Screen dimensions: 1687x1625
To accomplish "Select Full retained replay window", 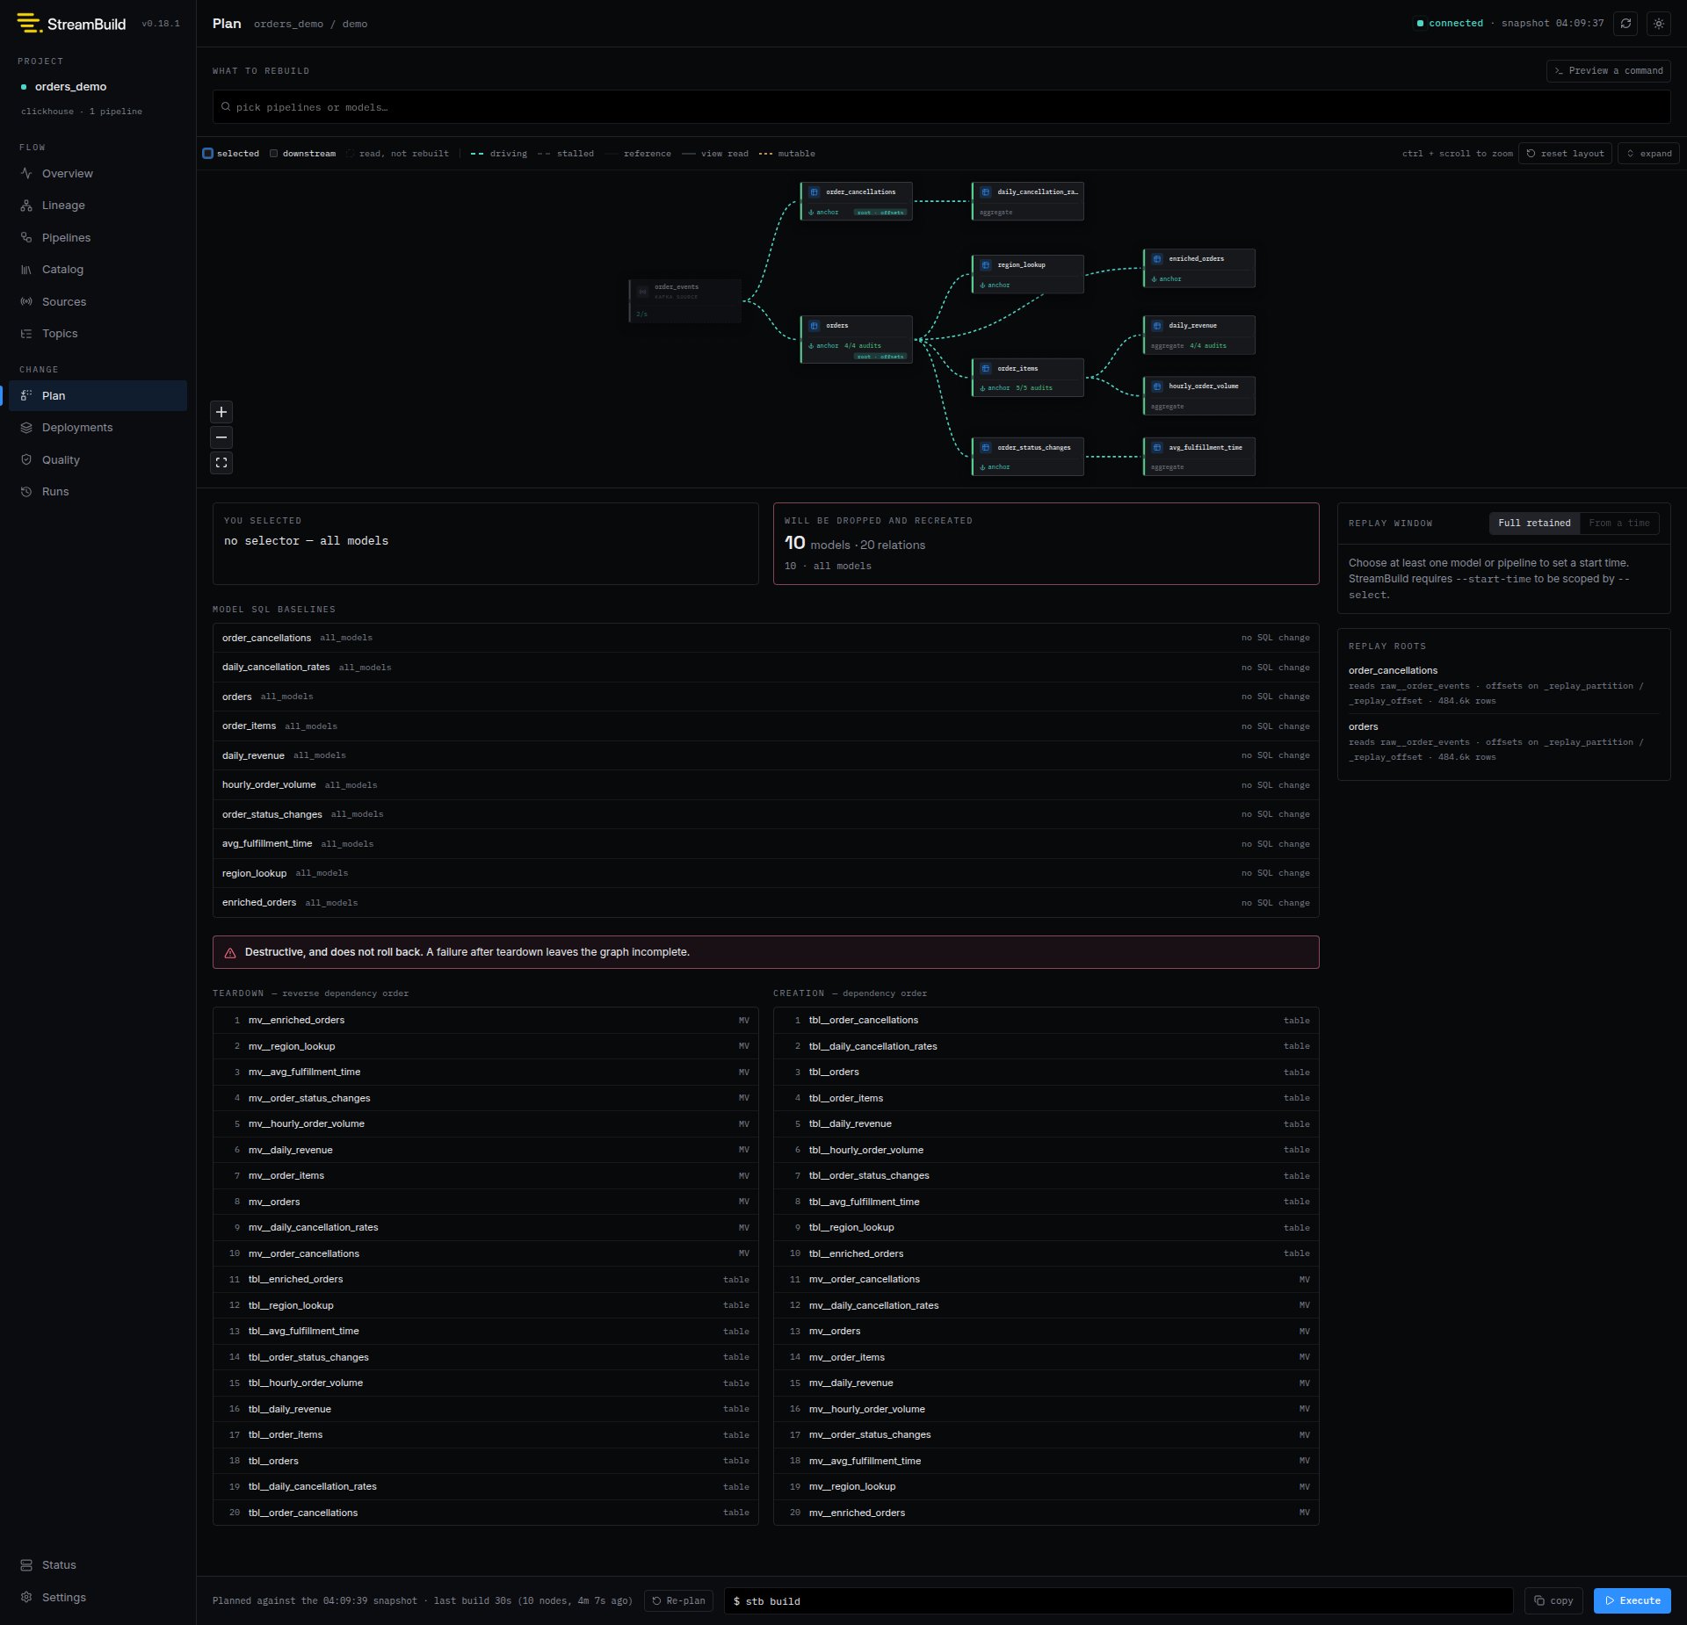I will (x=1534, y=524).
